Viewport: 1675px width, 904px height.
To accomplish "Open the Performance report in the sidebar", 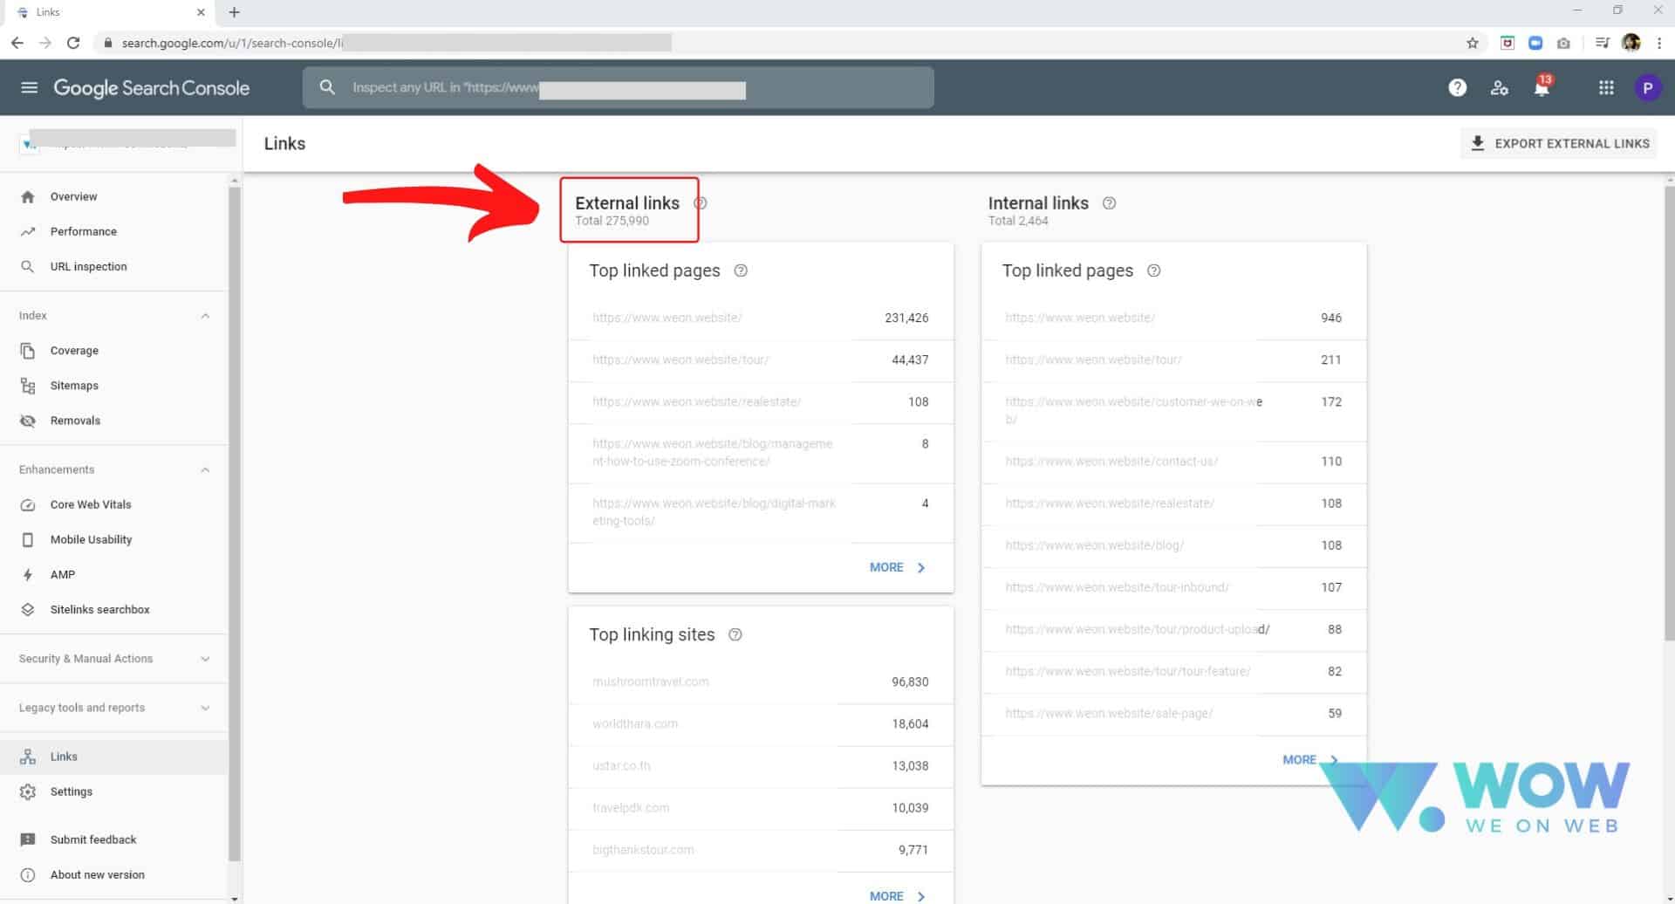I will pos(83,231).
